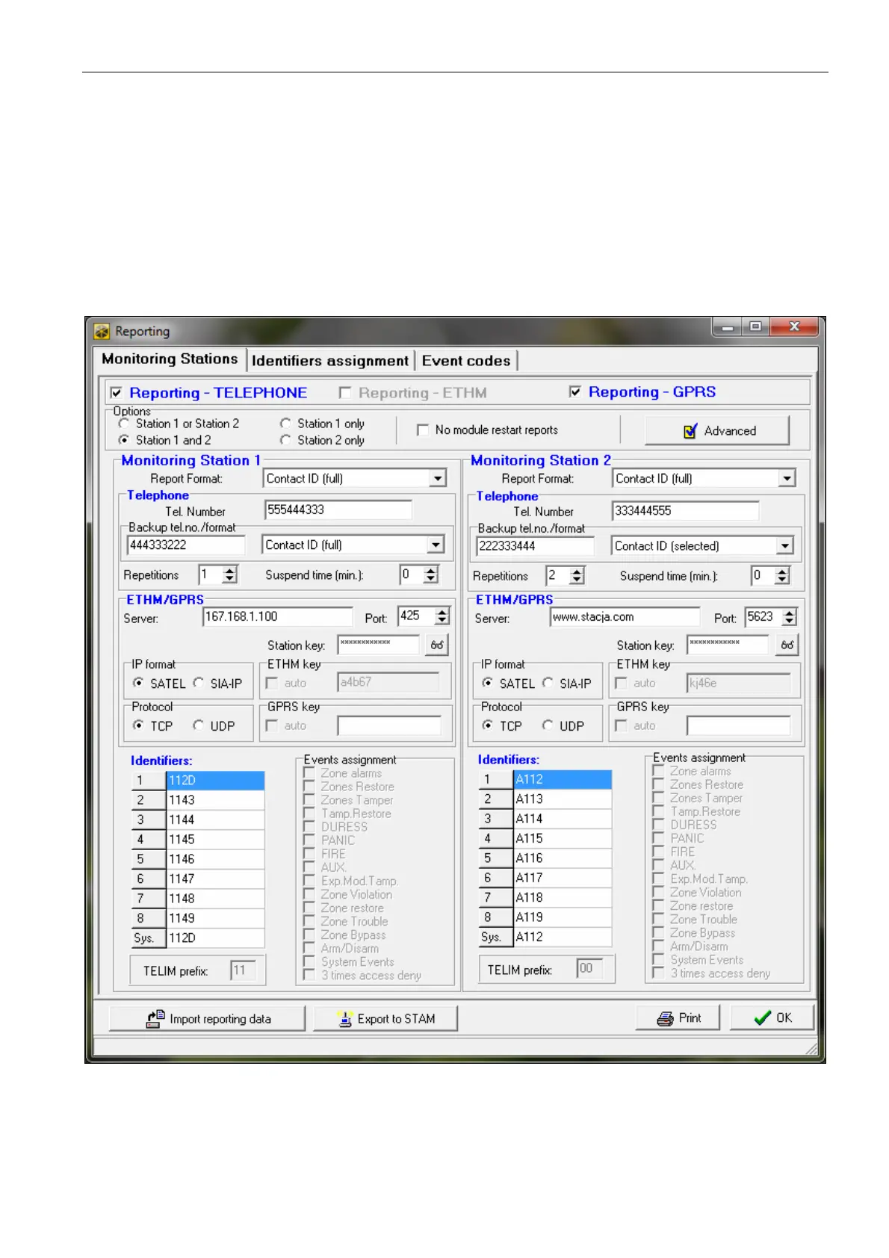Image resolution: width=889 pixels, height=1258 pixels.
Task: Click Station 2 GPRS key field
Action: coord(739,725)
